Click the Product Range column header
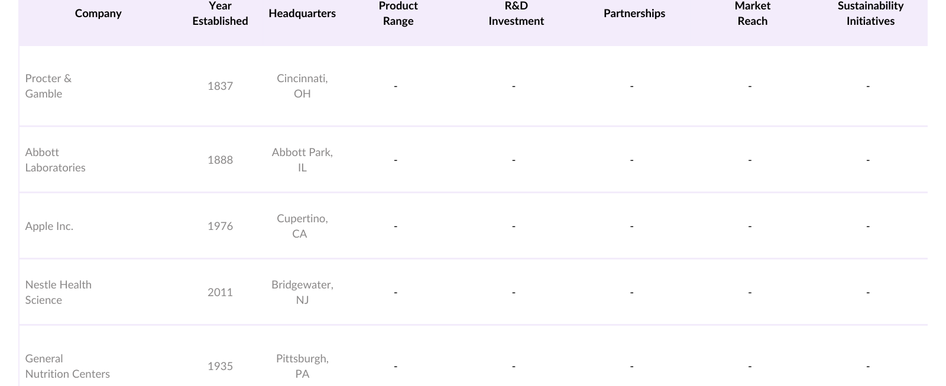This screenshot has height=386, width=946. tap(398, 14)
